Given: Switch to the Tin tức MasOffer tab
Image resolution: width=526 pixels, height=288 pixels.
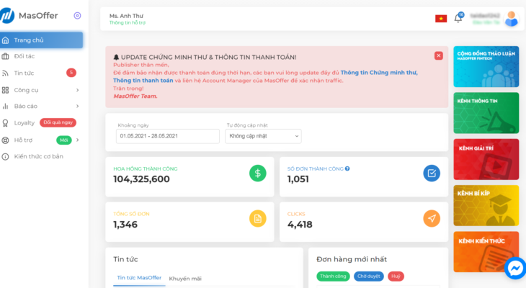Looking at the screenshot, I should point(139,278).
